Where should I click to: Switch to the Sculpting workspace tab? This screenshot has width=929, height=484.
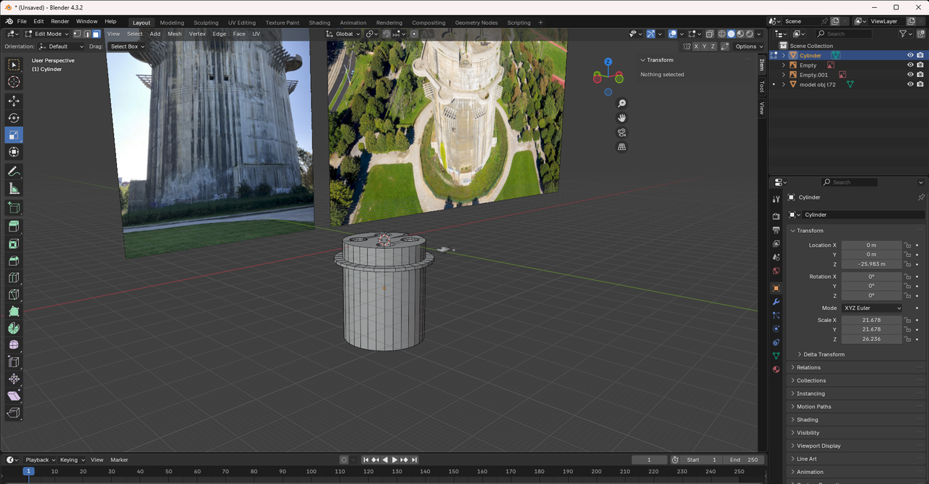[x=206, y=22]
